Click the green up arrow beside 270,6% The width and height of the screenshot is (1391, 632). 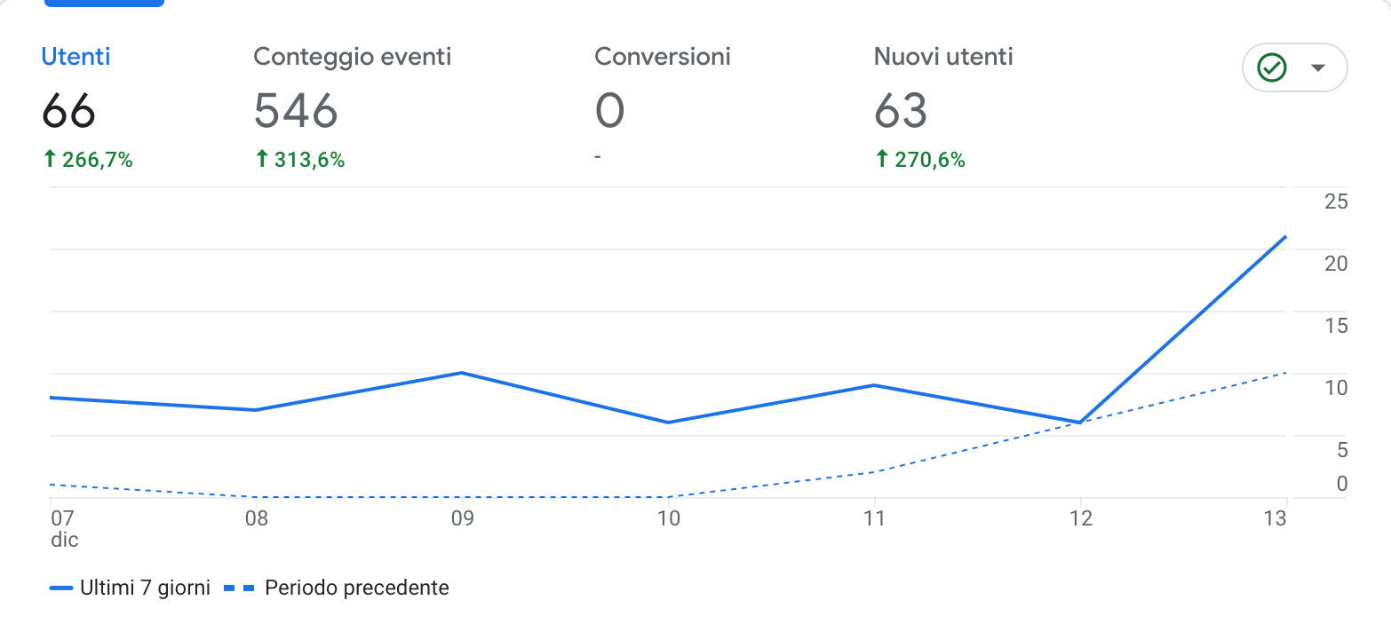click(881, 160)
